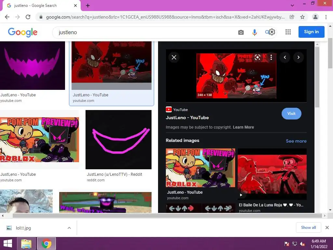
Task: Open the purple glowing Roblox character thumbnail
Action: click(105, 202)
